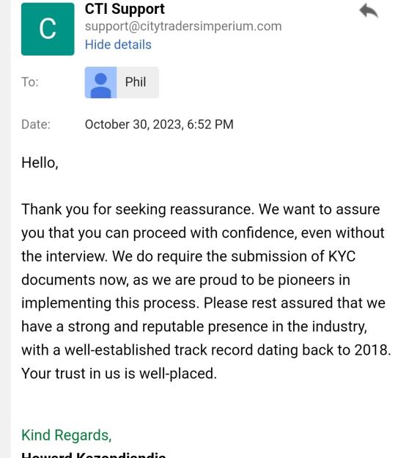398x458 pixels.
Task: Collapse header with Hide details
Action: point(118,45)
